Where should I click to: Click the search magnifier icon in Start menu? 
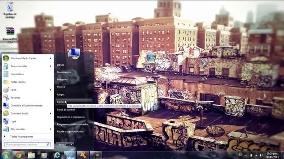48,144
